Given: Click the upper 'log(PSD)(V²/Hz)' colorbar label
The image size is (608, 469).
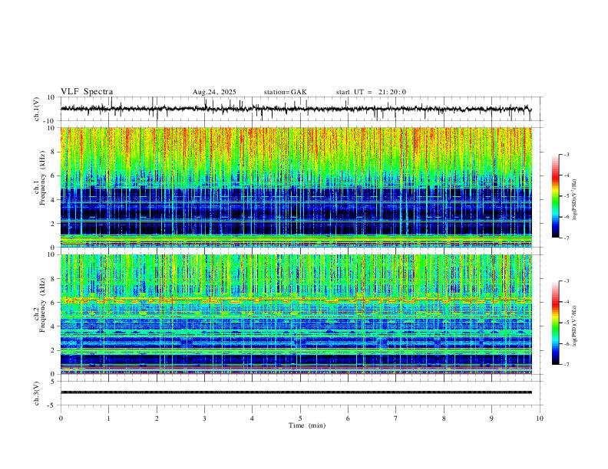Looking at the screenshot, I should [x=574, y=200].
